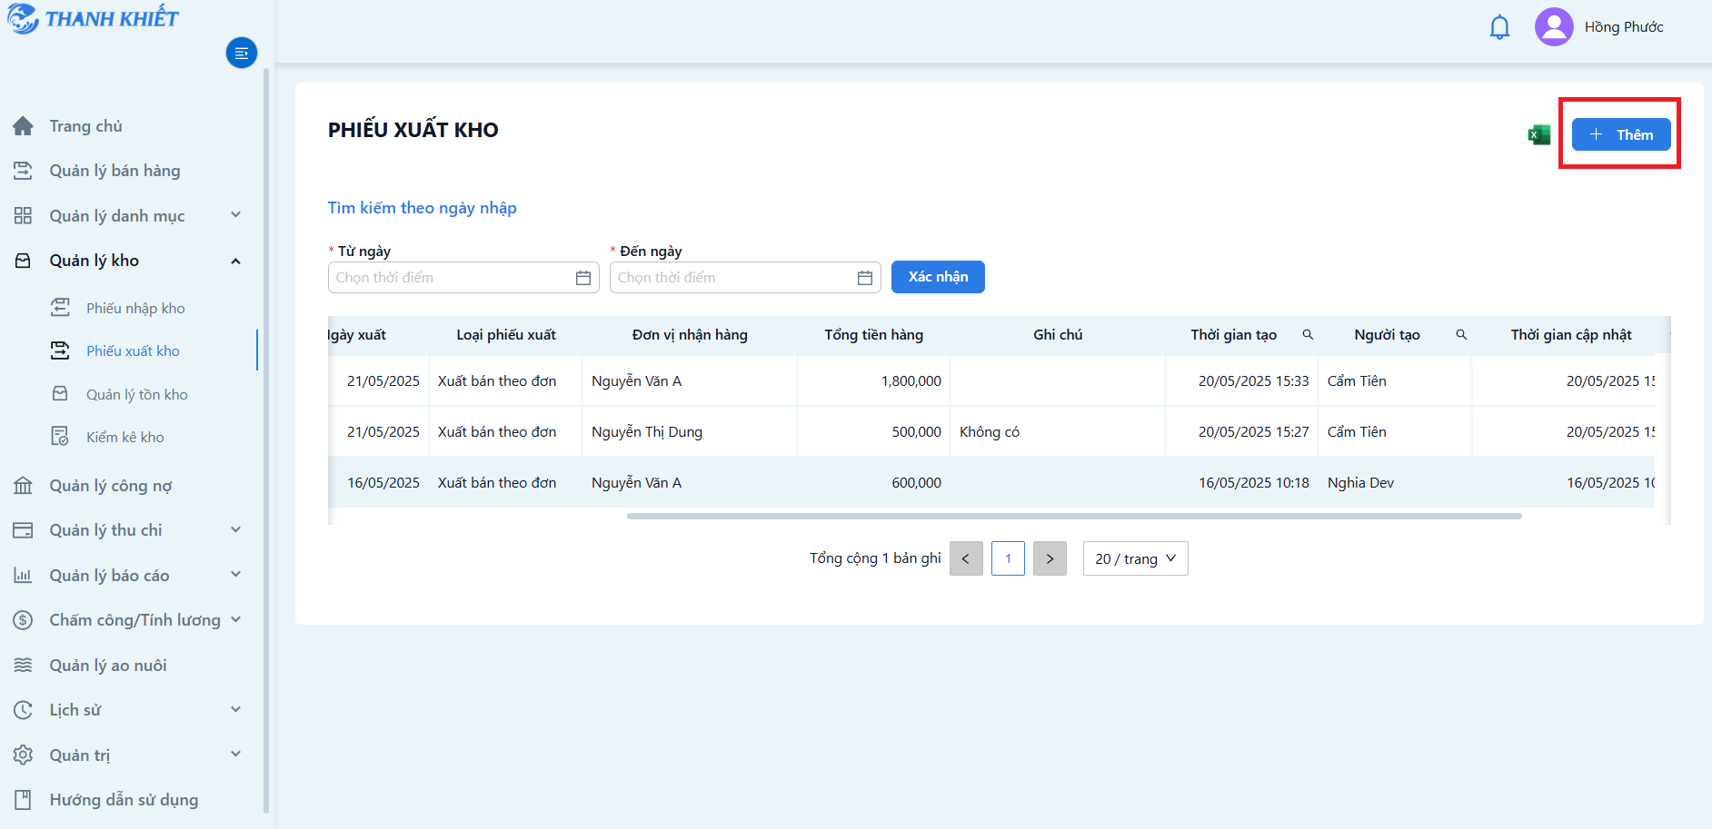The width and height of the screenshot is (1712, 829).
Task: Click the table horizontal scrollbar
Action: point(1074,516)
